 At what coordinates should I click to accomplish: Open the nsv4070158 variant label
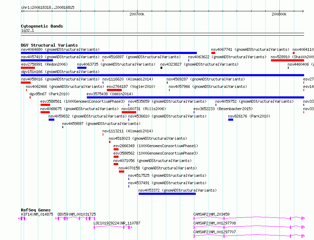click(x=158, y=168)
